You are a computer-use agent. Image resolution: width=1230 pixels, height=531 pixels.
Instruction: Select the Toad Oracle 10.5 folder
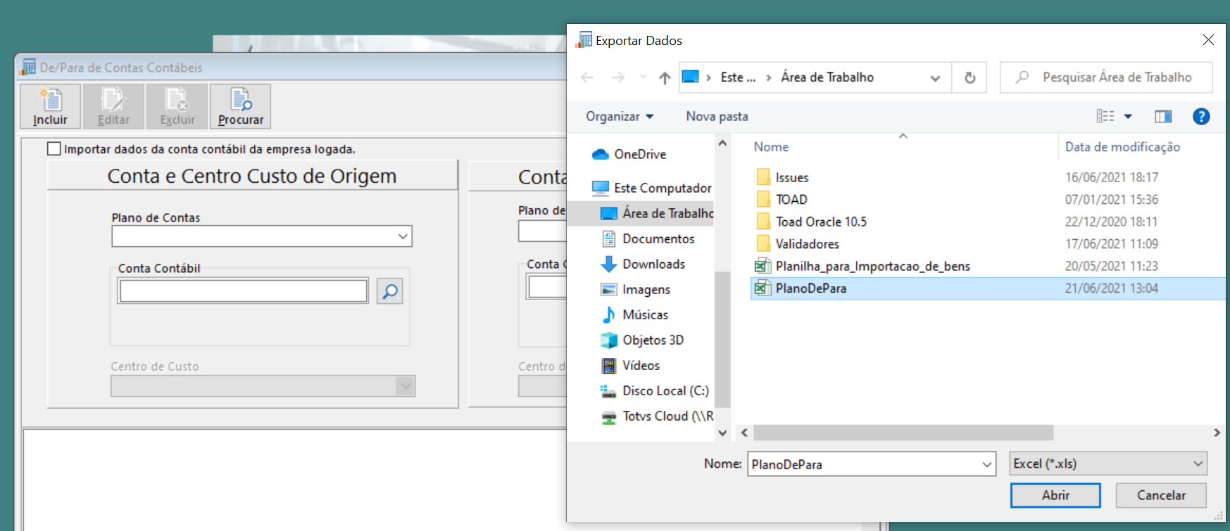point(820,222)
